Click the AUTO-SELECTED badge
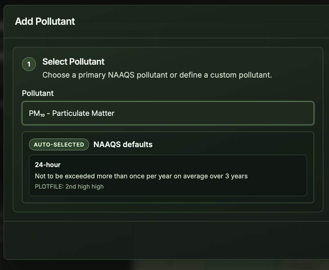Screen dimensions: 329x270 (x=59, y=144)
